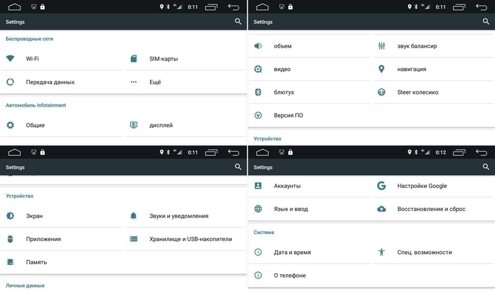Viewport: 495px width, 290px height.
Task: Click the Передача данных circle icon
Action: pyautogui.click(x=10, y=82)
